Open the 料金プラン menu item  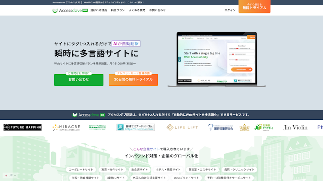[x=118, y=10]
